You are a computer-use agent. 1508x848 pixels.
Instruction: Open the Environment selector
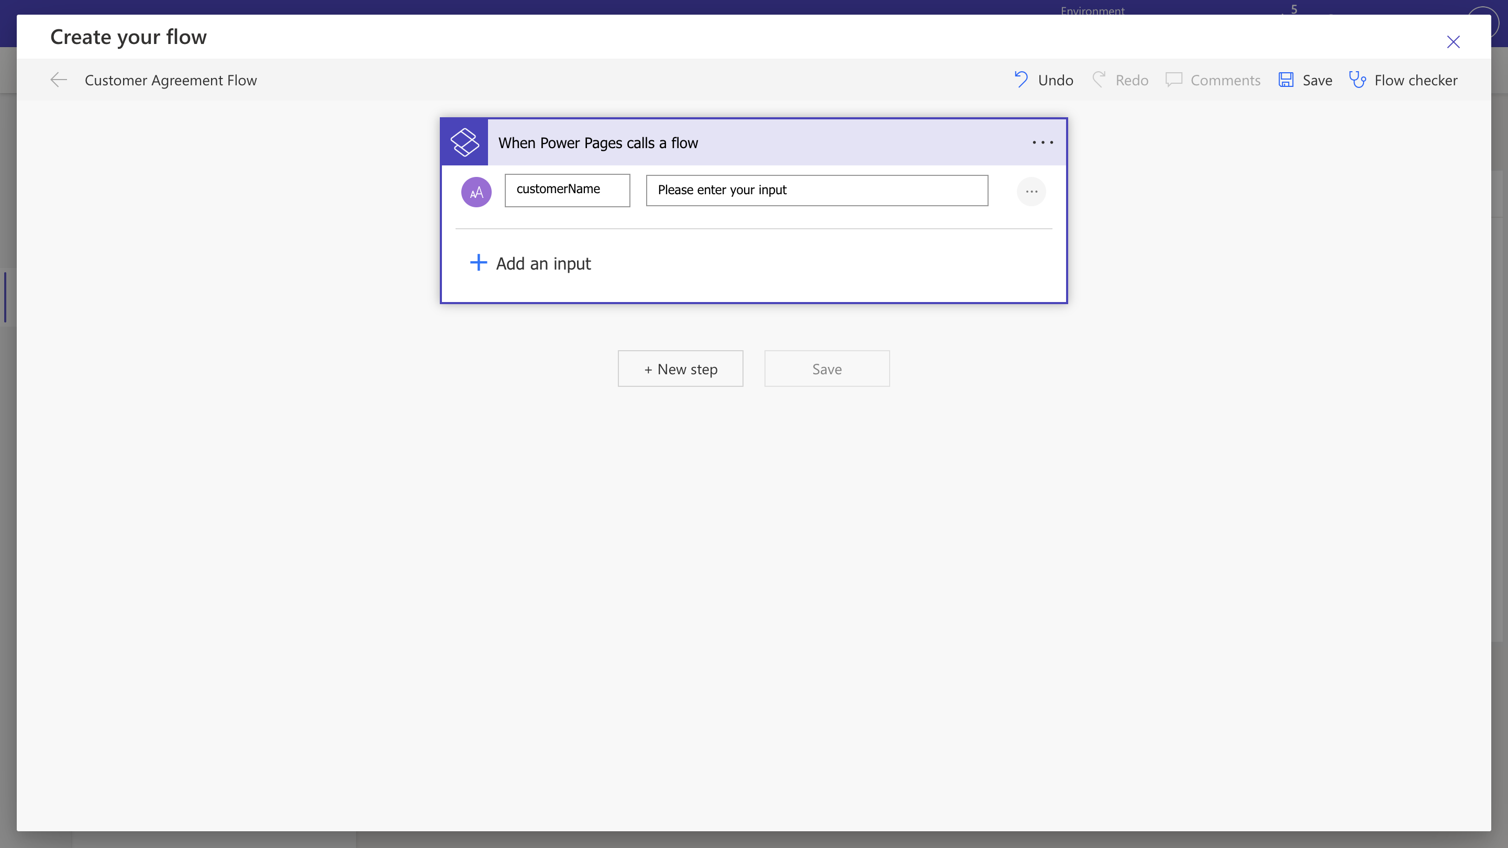coord(1092,11)
